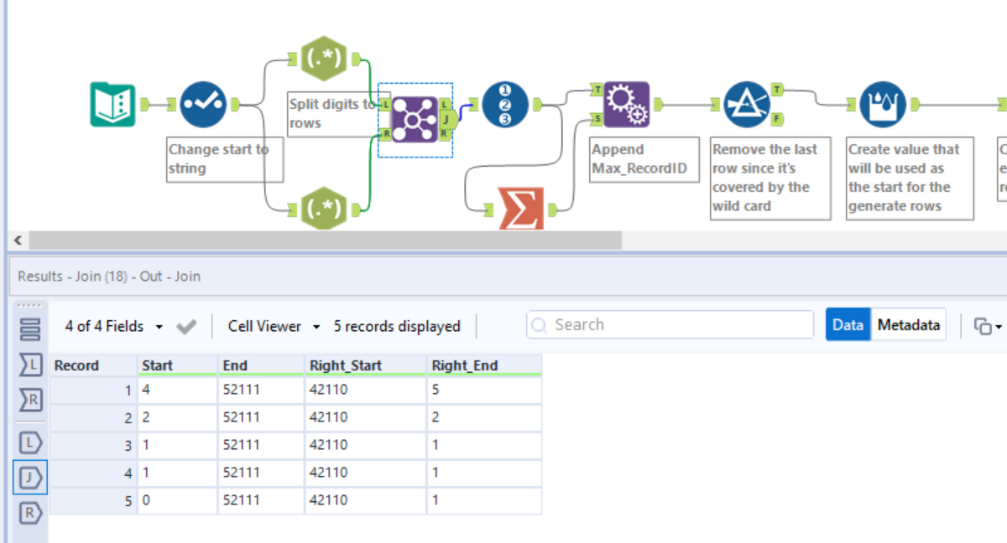View the right unjoined output anchor results
This screenshot has width=1007, height=543.
(x=27, y=512)
